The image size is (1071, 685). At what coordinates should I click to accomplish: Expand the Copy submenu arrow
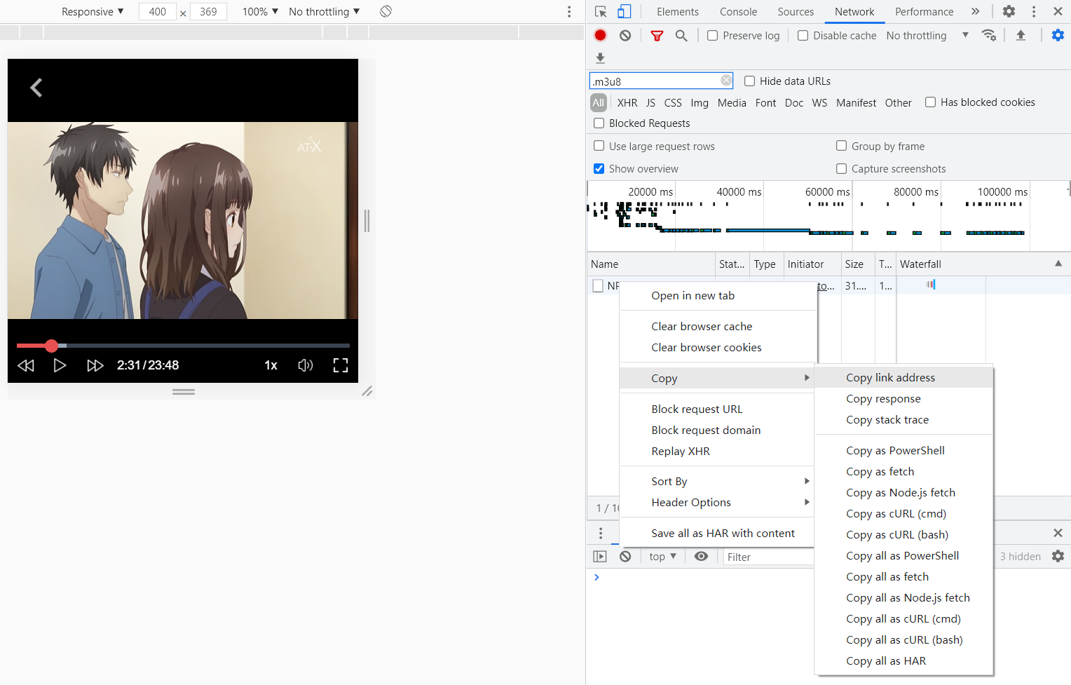click(x=807, y=378)
